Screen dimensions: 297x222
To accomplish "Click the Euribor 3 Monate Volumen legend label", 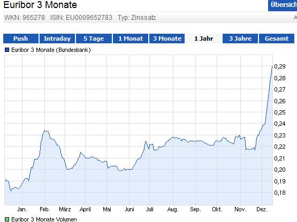I will point(44,219).
